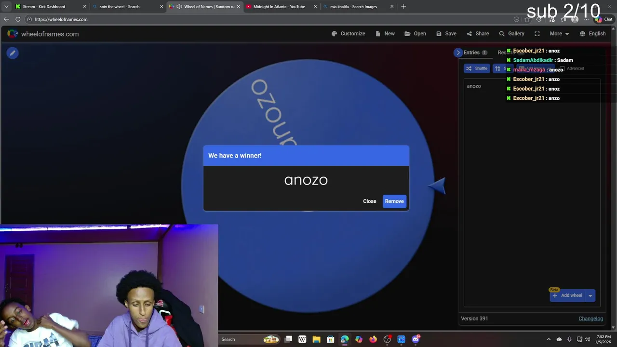Click the wheelofnames.com logo
The width and height of the screenshot is (617, 347).
click(43, 34)
